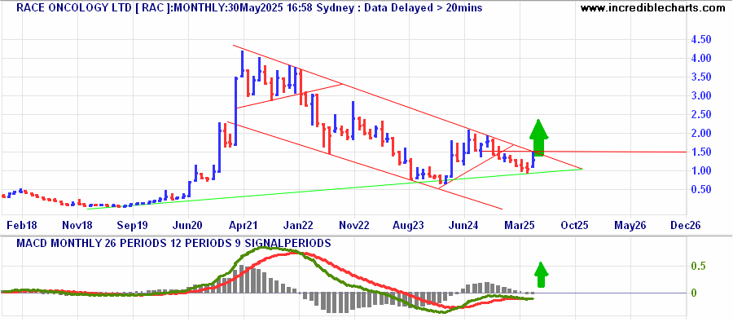733x322 pixels.
Task: Click the RACE ONCOLOGY LTD chart title
Action: (250, 8)
